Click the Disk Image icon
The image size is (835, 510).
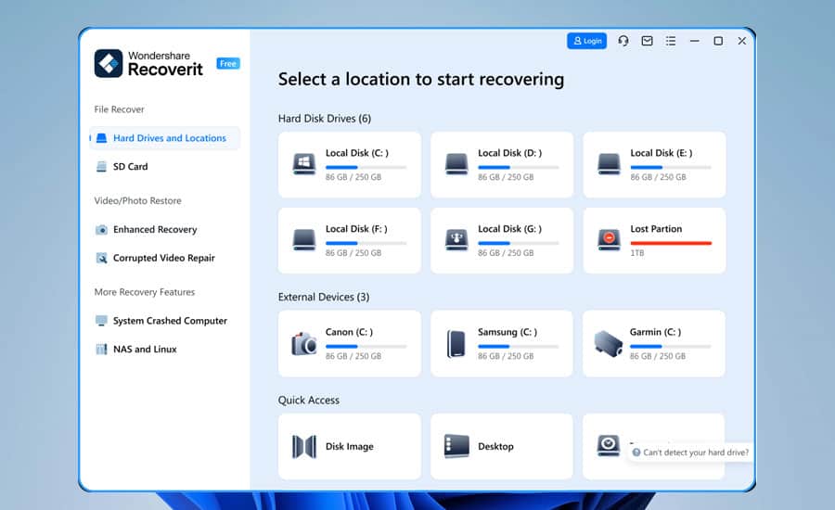[x=304, y=447]
